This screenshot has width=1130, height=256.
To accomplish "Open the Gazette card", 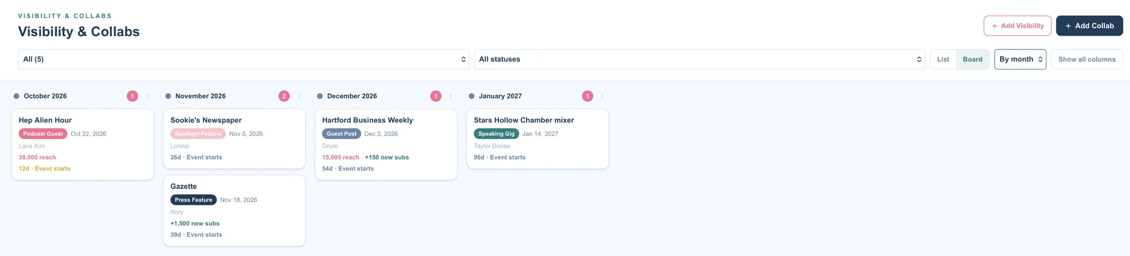I will coord(234,211).
